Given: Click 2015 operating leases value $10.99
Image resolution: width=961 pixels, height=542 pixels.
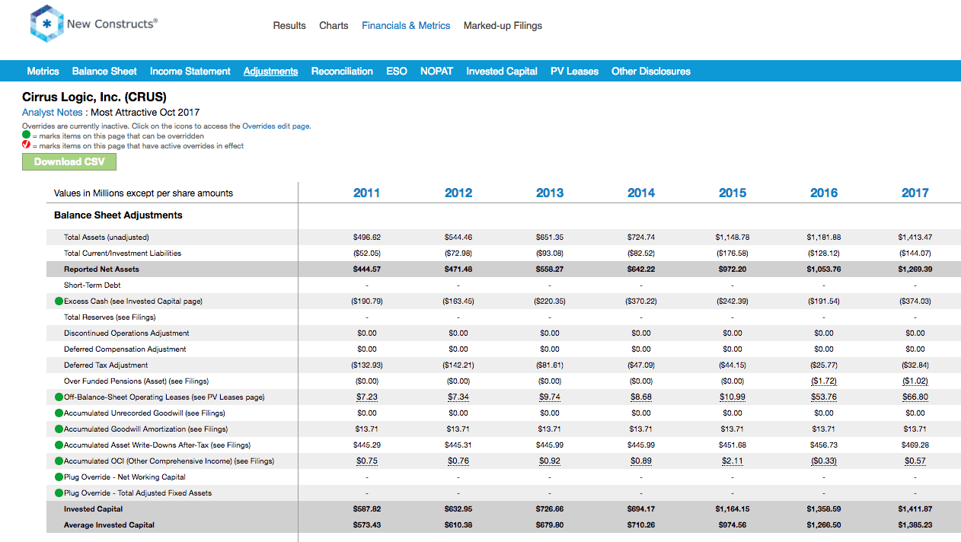Looking at the screenshot, I should [733, 397].
